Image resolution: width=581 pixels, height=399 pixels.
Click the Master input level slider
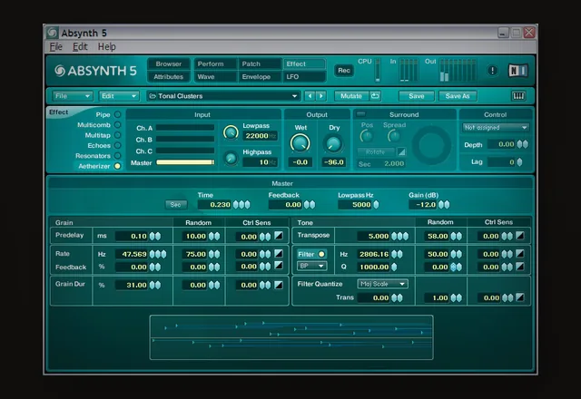(x=185, y=162)
